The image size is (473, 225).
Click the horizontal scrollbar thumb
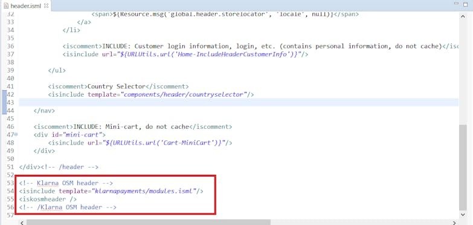[149, 223]
